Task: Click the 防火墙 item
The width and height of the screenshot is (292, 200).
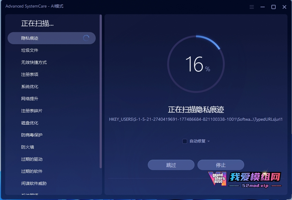Action: [x=28, y=147]
